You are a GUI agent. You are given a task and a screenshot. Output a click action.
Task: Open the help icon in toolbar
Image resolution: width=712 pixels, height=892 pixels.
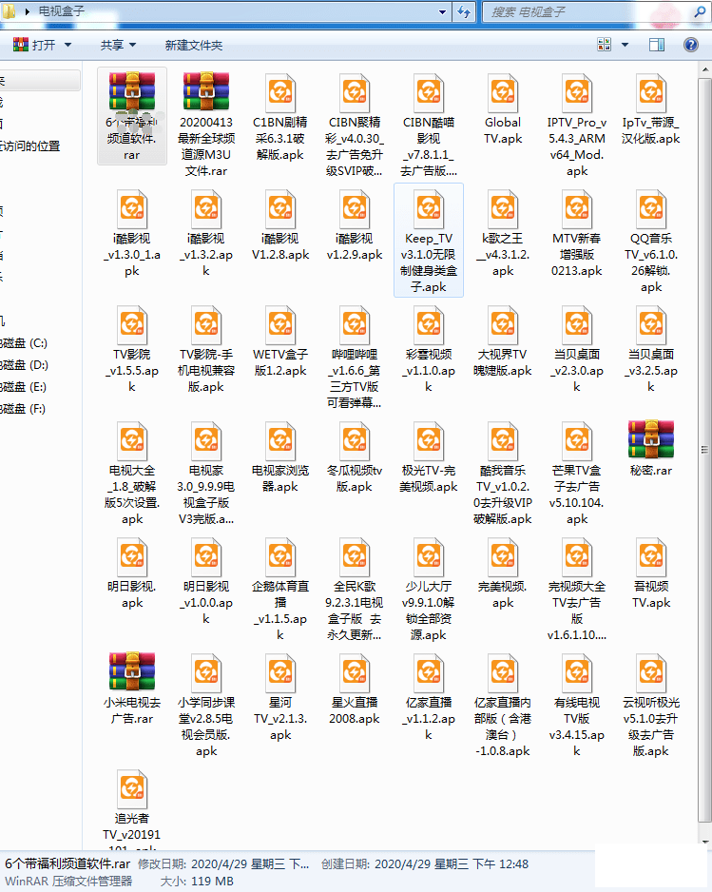(690, 45)
